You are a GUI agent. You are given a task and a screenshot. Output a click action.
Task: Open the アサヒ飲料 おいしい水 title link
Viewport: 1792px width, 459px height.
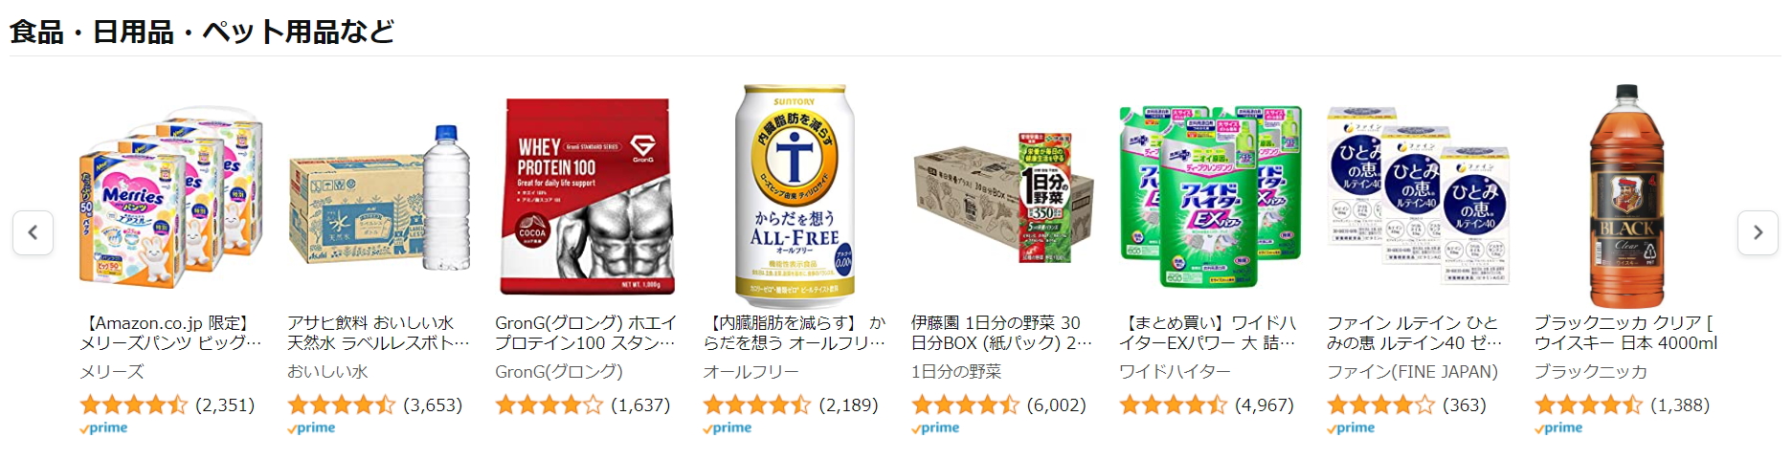(x=378, y=333)
